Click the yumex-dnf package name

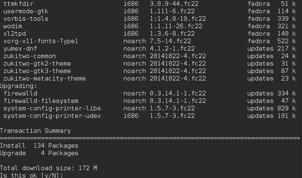20,49
